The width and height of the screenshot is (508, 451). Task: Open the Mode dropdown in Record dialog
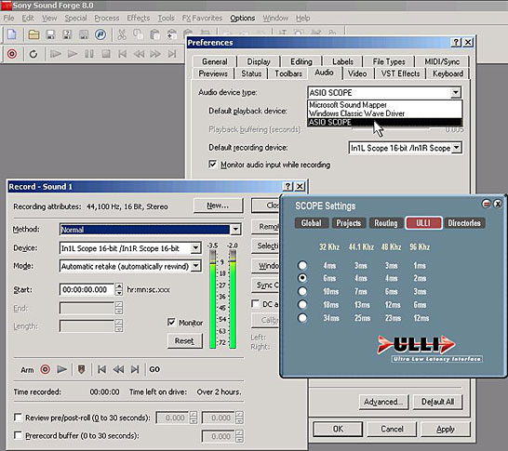pyautogui.click(x=196, y=266)
